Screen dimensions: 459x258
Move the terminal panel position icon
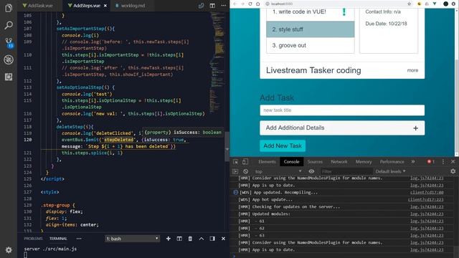point(212,239)
